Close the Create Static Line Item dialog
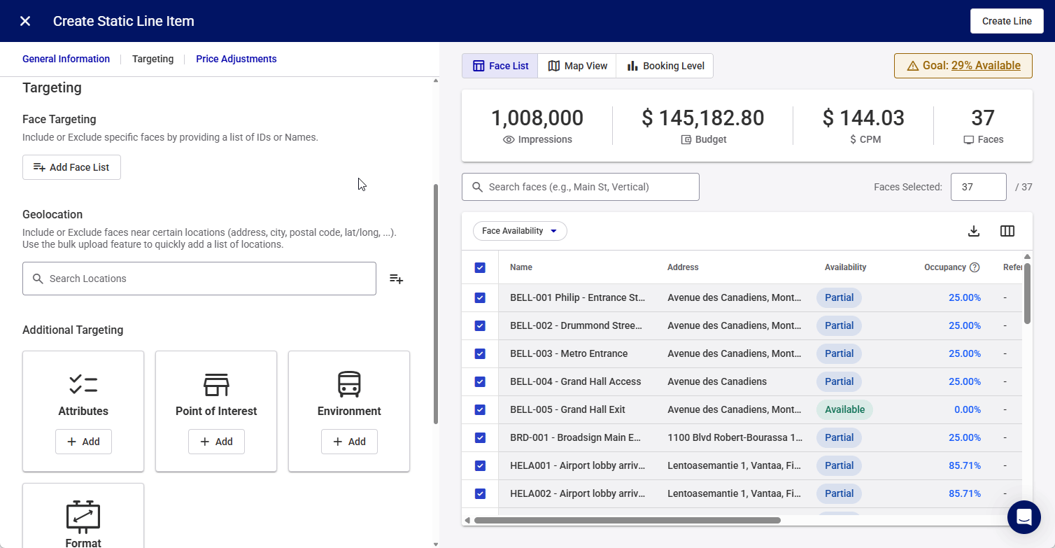This screenshot has height=548, width=1055. point(25,21)
